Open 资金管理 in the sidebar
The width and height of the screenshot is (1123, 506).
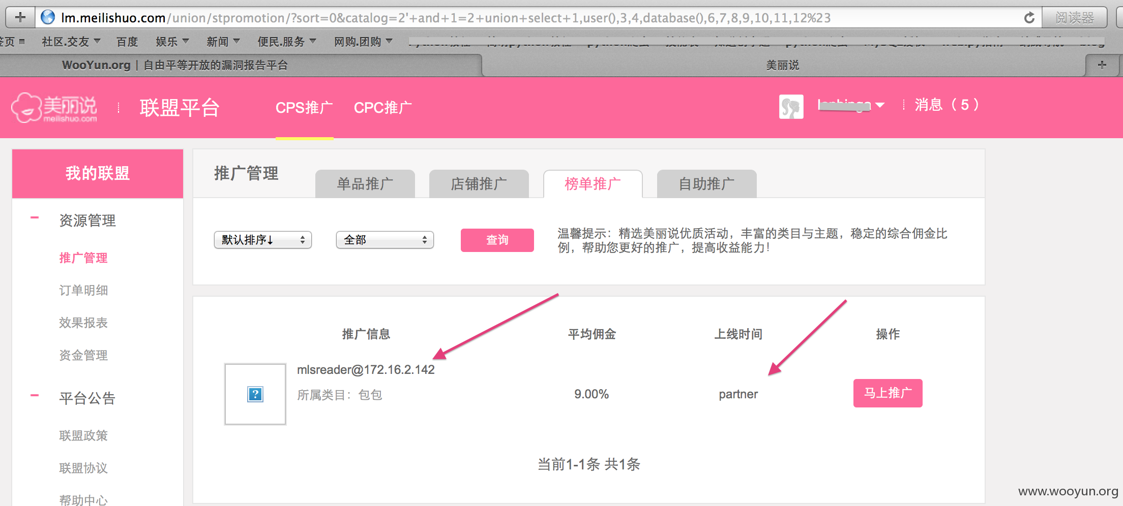(x=83, y=356)
